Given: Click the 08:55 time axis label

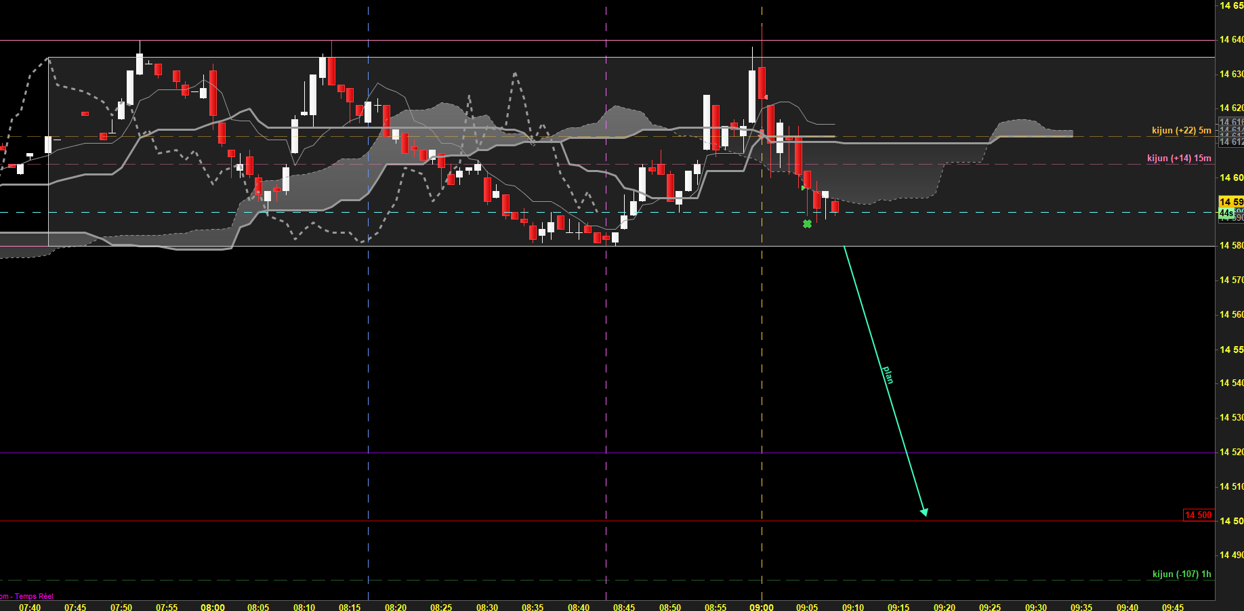Looking at the screenshot, I should 716,607.
